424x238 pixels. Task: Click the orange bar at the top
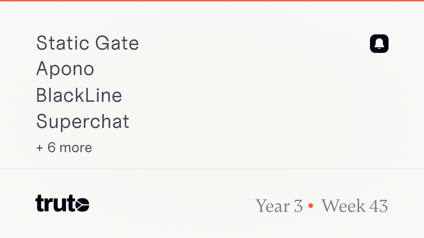point(212,1)
